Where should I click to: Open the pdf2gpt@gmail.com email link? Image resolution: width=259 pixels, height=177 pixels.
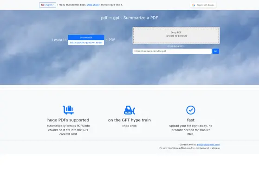tap(208, 145)
